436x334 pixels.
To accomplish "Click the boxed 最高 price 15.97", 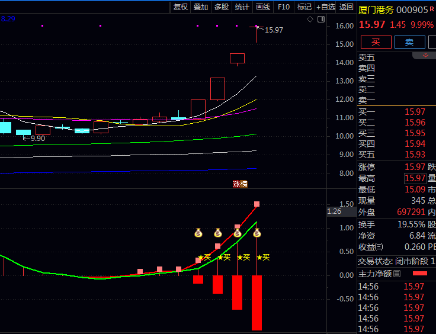I will 415,178.
